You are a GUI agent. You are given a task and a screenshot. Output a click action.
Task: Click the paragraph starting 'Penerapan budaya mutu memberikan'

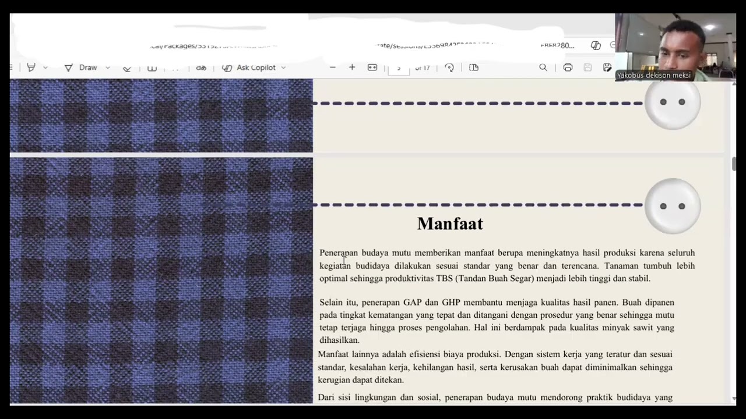(507, 265)
